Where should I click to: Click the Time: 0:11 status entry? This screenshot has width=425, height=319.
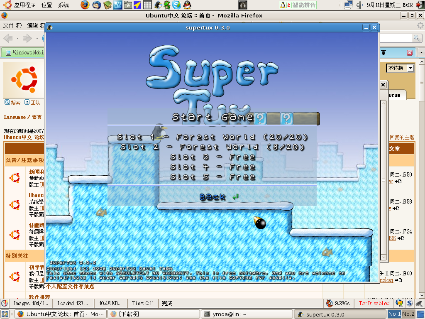click(143, 303)
